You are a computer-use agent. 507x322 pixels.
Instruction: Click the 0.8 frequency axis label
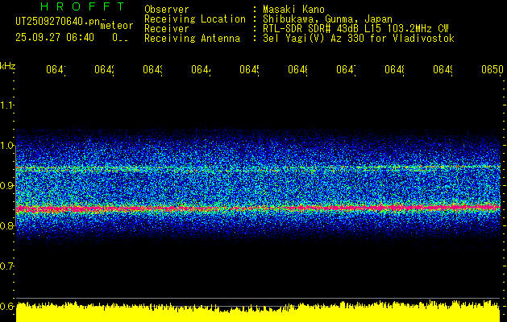click(7, 225)
